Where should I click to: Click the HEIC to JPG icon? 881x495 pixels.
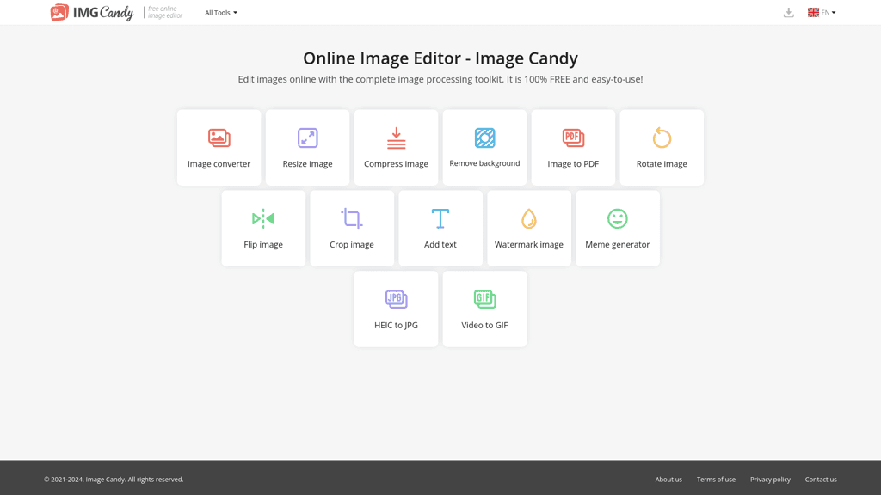click(x=396, y=299)
